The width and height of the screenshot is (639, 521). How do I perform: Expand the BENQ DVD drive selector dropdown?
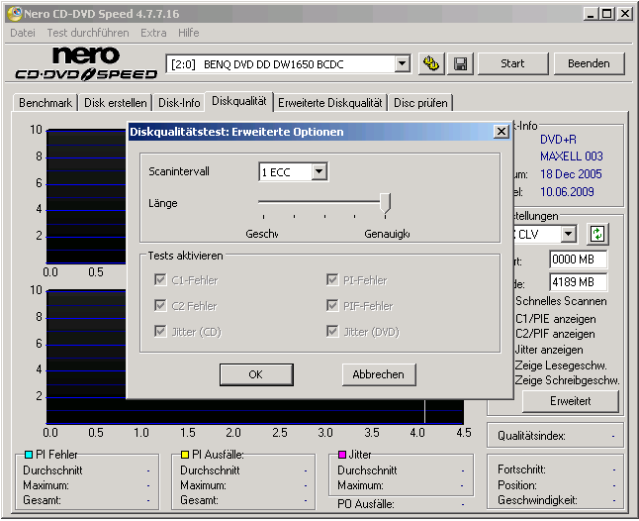click(402, 63)
